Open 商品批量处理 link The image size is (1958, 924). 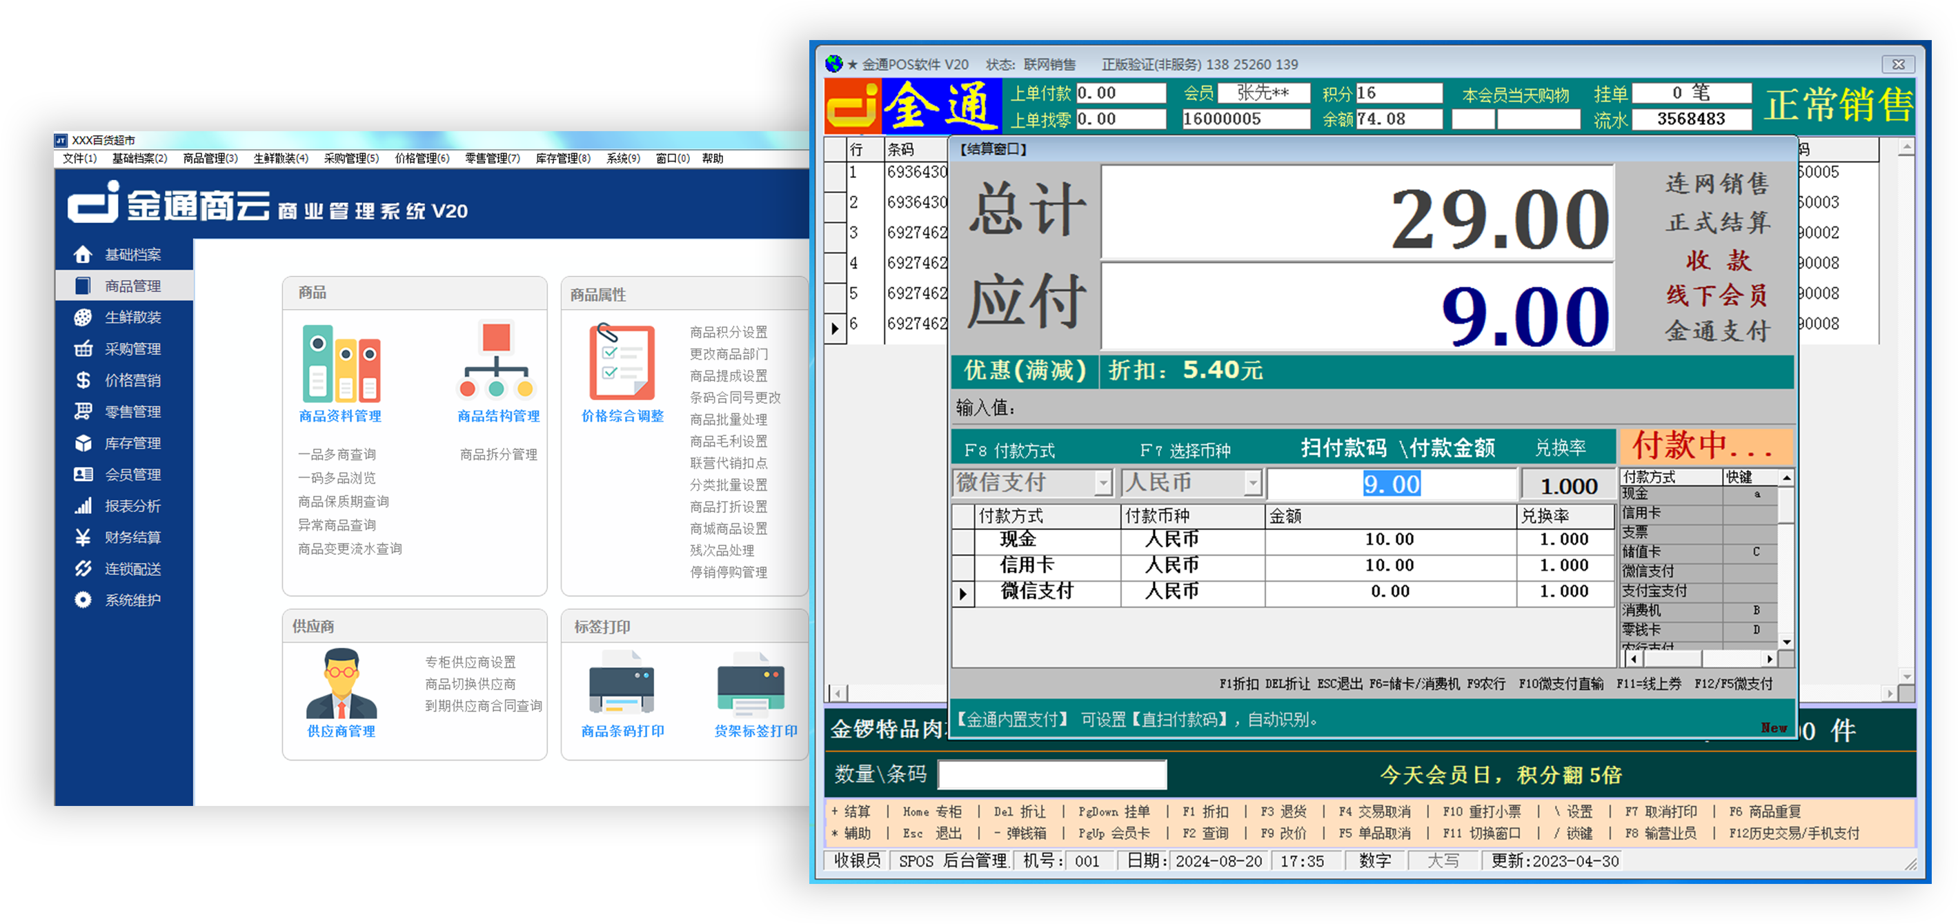(729, 419)
